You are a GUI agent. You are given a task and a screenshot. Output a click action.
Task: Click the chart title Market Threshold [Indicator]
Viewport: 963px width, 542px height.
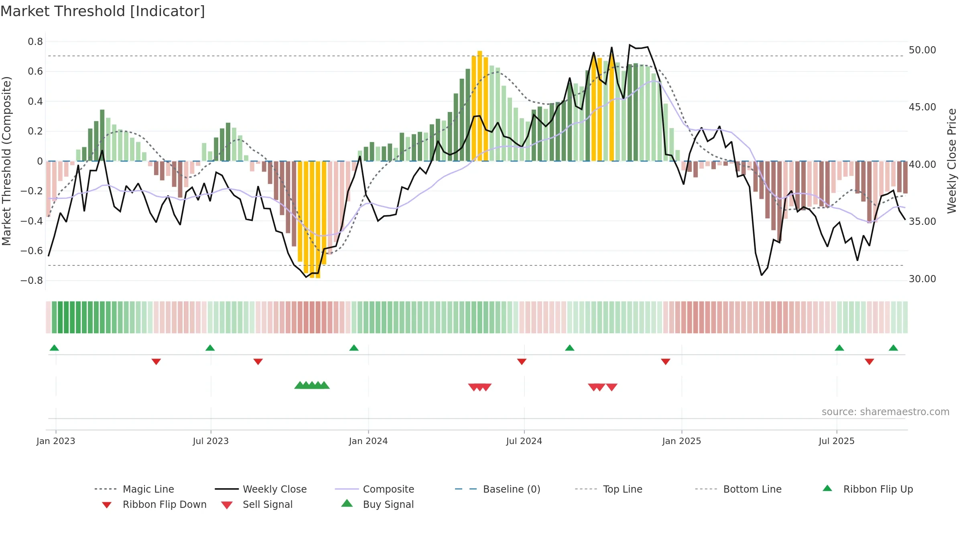103,11
